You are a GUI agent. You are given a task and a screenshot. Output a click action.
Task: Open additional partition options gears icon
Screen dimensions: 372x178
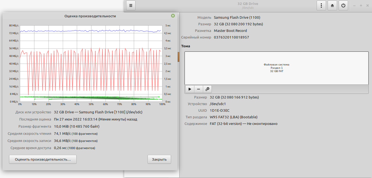coord(208,89)
